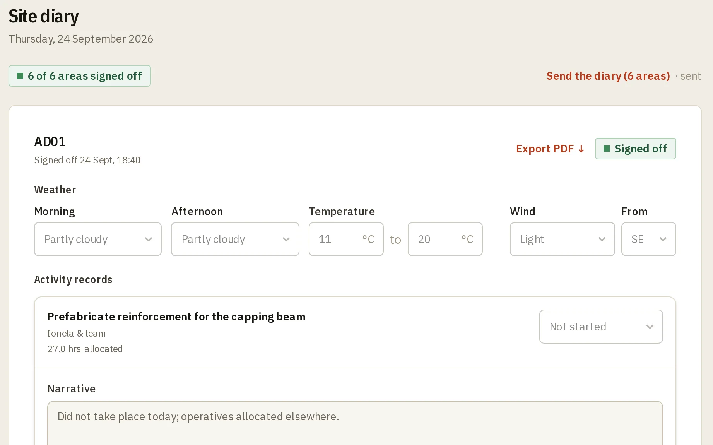
Task: Toggle the AD01 Signed off button
Action: pos(636,149)
